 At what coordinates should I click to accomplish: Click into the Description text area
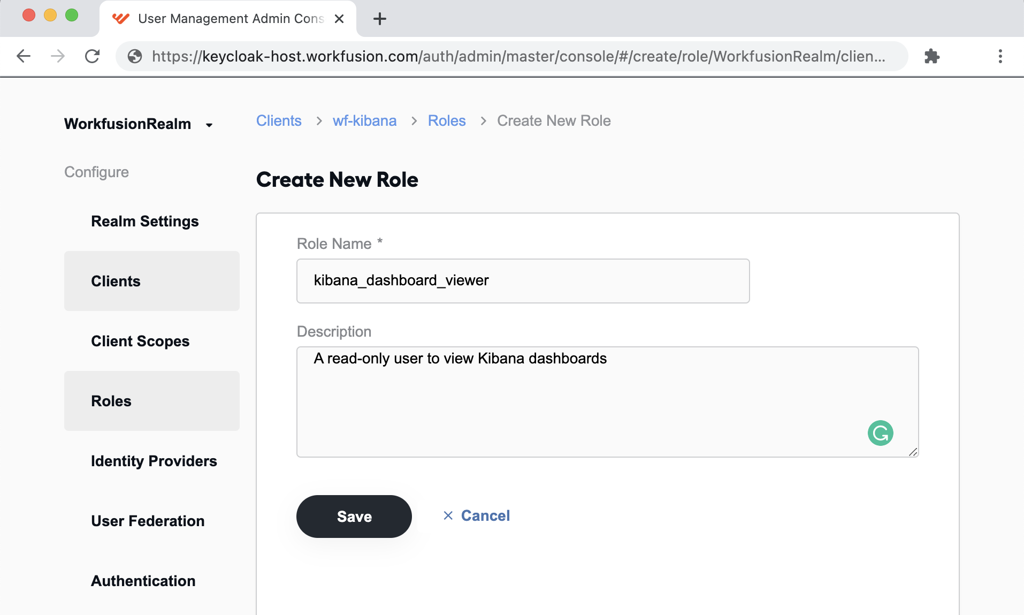pos(608,402)
